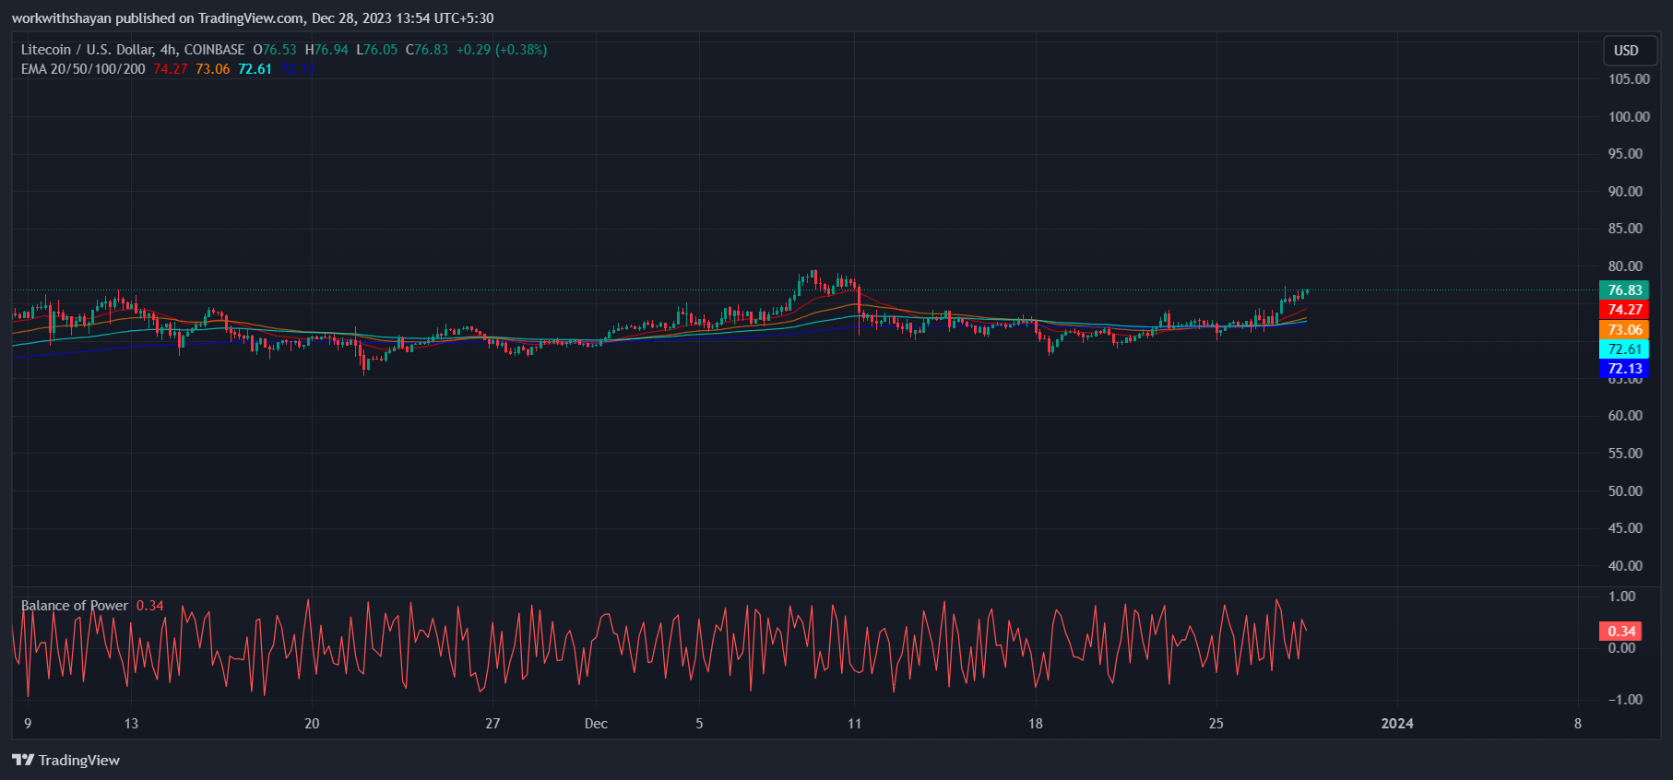The width and height of the screenshot is (1673, 780).
Task: Click the red 0.34 Balance of Power tag
Action: click(1621, 632)
